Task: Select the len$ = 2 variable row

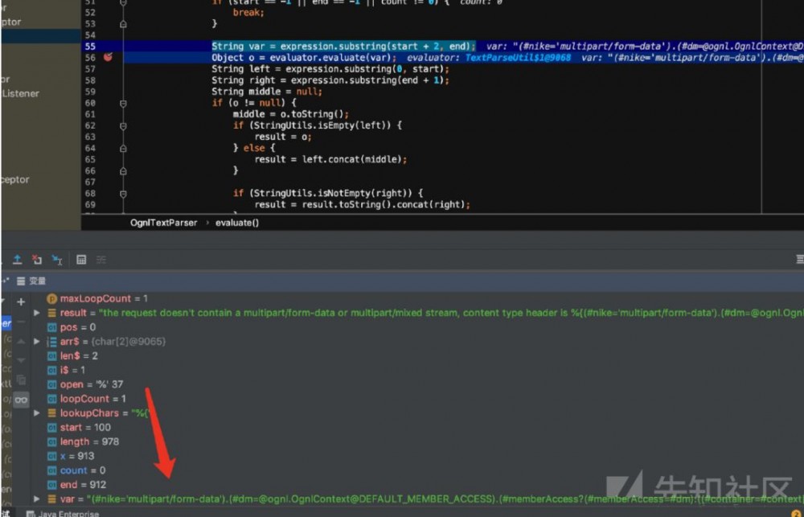Action: [x=72, y=356]
